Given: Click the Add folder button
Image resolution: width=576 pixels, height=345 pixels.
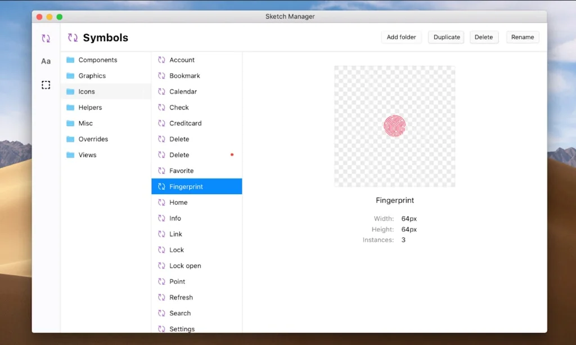Looking at the screenshot, I should (x=401, y=37).
